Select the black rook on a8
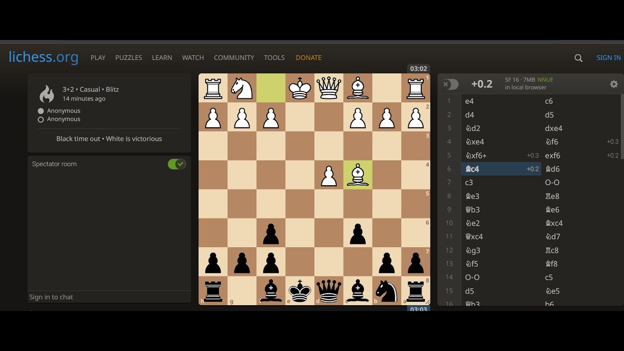The width and height of the screenshot is (624, 351). [416, 291]
